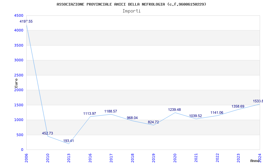Click the 2000 y-axis tick label
This screenshot has width=263, height=164.
tap(18, 90)
